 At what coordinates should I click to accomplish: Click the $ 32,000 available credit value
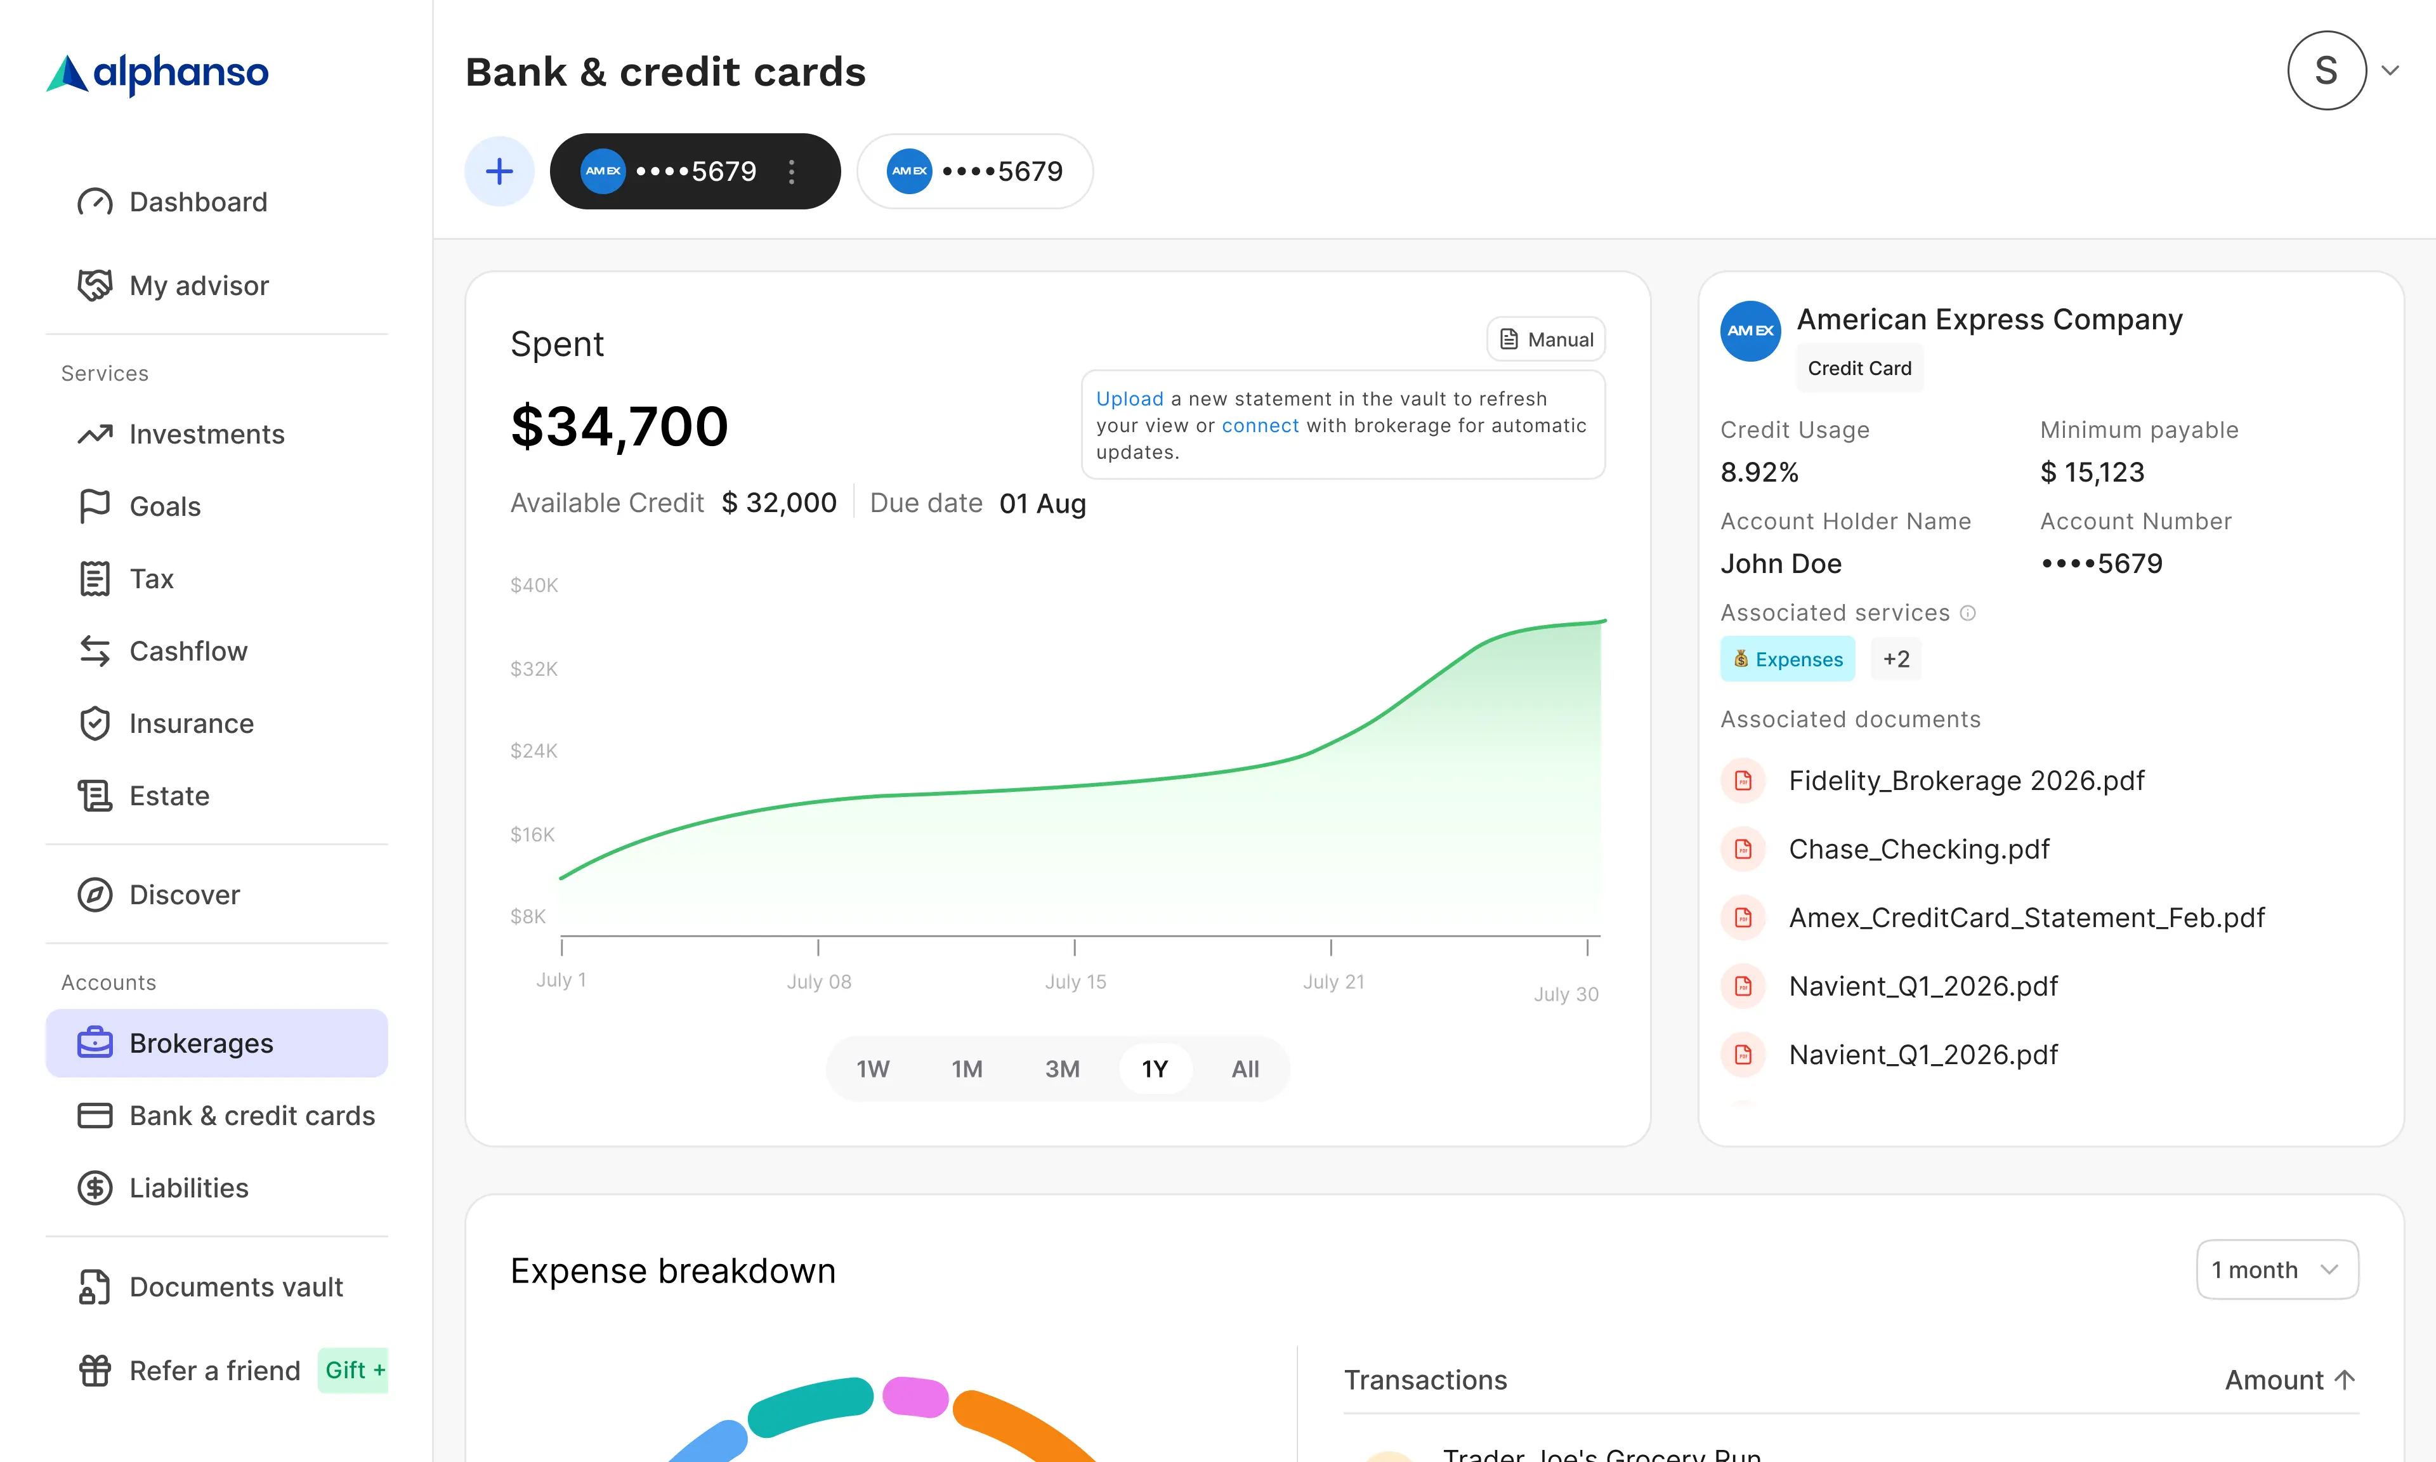point(779,503)
